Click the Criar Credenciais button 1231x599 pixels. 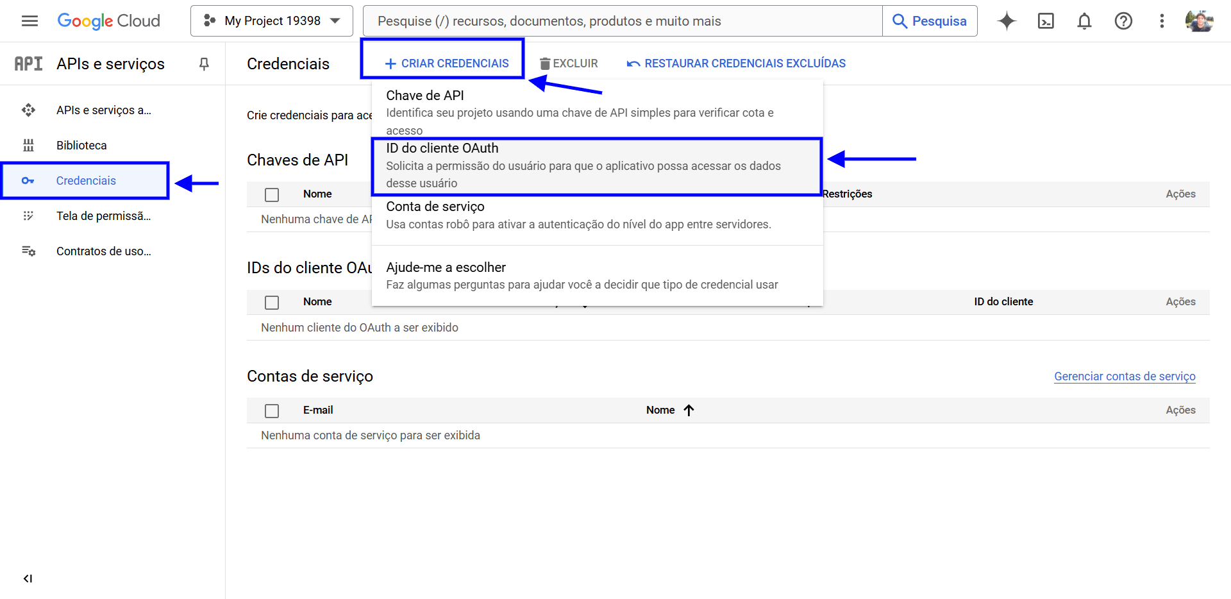(447, 63)
